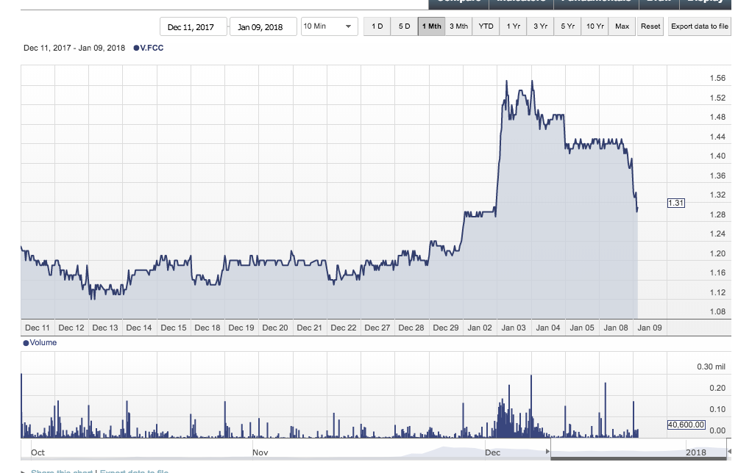This screenshot has width=738, height=473.
Task: Display the Max time range
Action: [x=622, y=26]
